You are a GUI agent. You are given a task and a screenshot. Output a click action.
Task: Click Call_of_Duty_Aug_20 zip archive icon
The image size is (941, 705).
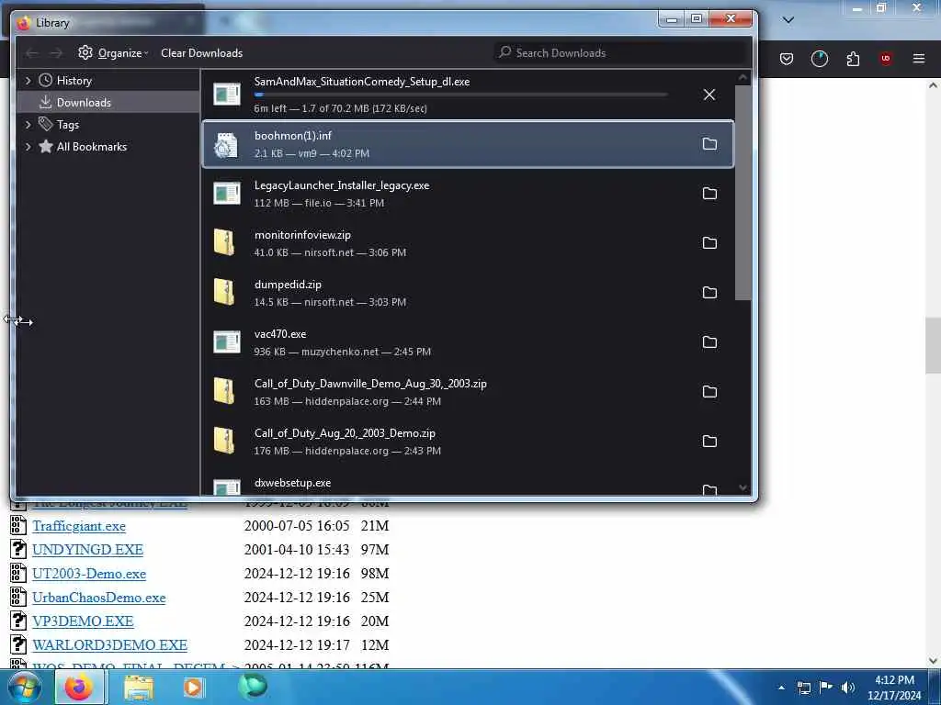(x=224, y=442)
